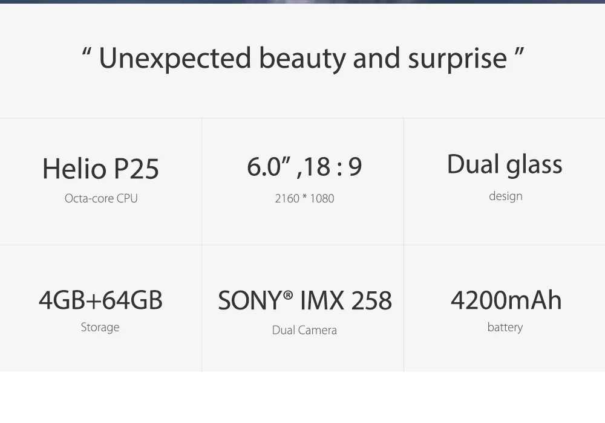This screenshot has width=605, height=423.
Task: Click the opening quotation mark of the headline
Action: 87,51
